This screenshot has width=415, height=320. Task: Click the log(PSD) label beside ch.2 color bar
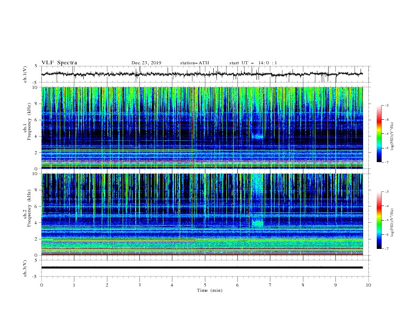pos(392,223)
